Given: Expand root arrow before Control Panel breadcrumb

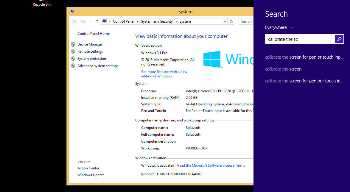Looking at the screenshot, I should pos(110,21).
